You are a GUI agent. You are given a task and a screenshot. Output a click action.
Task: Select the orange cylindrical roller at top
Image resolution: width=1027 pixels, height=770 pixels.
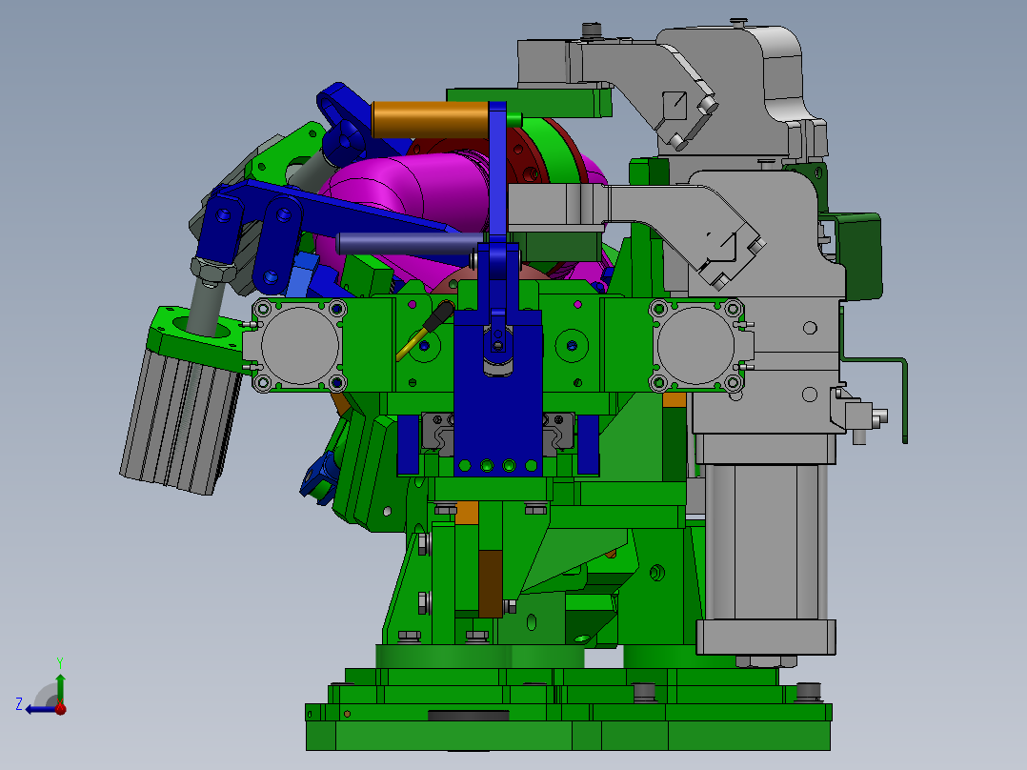431,120
